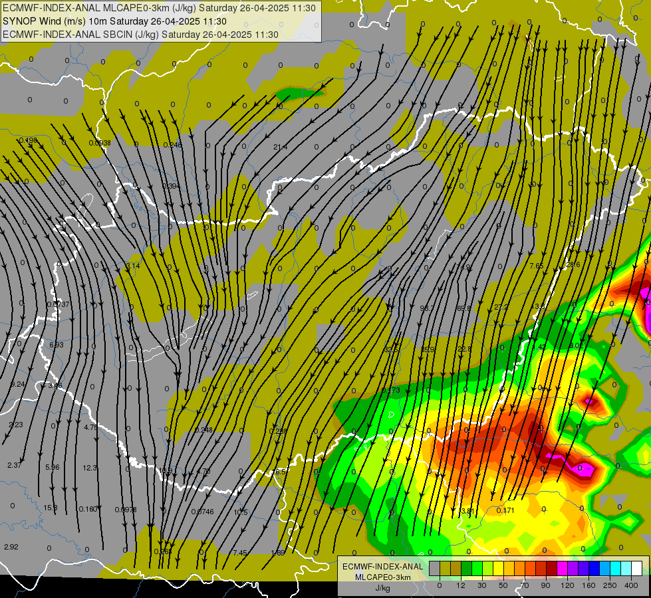Click legend tick label '400'
The width and height of the screenshot is (651, 598).
tap(631, 585)
